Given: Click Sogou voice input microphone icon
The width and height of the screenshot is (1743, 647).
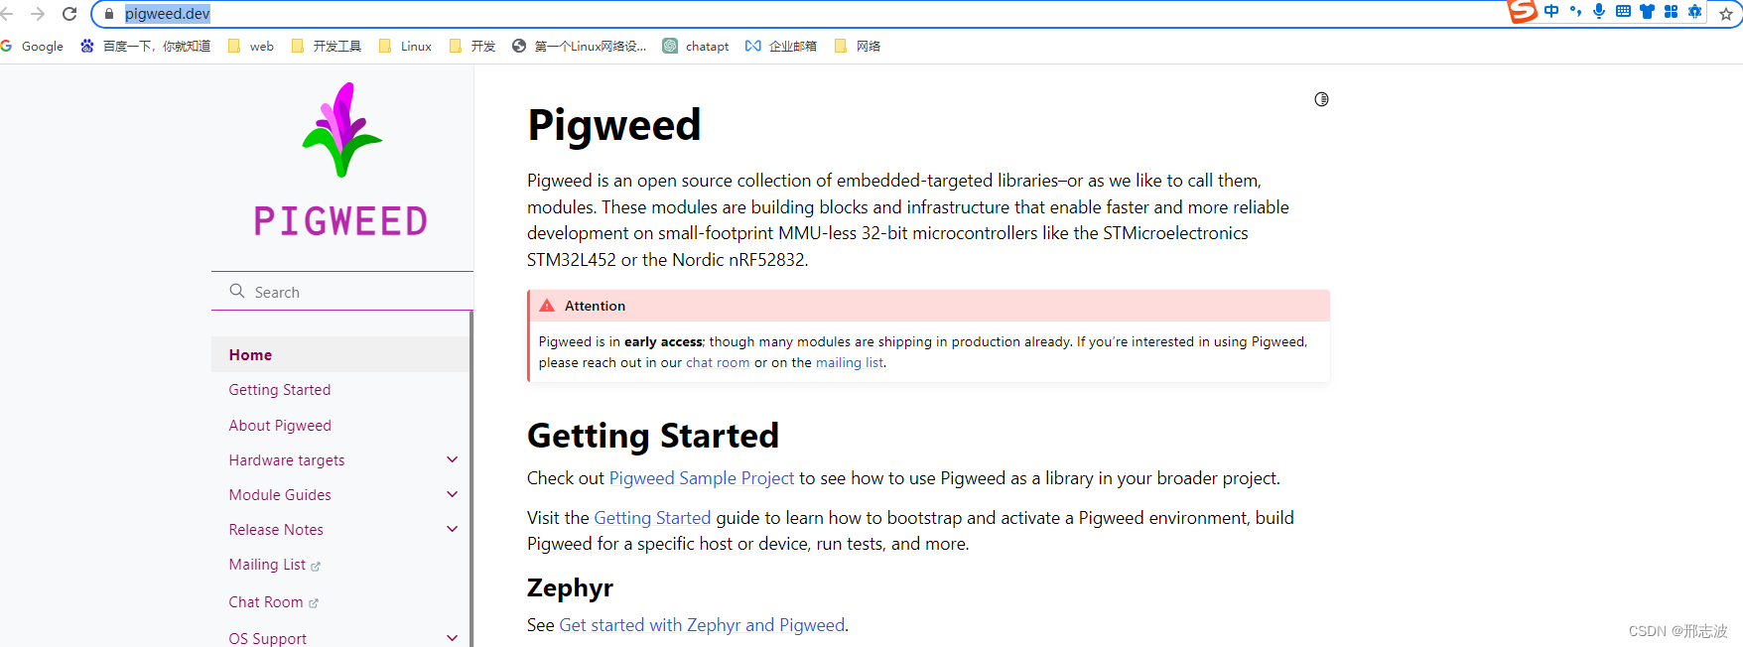Looking at the screenshot, I should click(x=1599, y=11).
